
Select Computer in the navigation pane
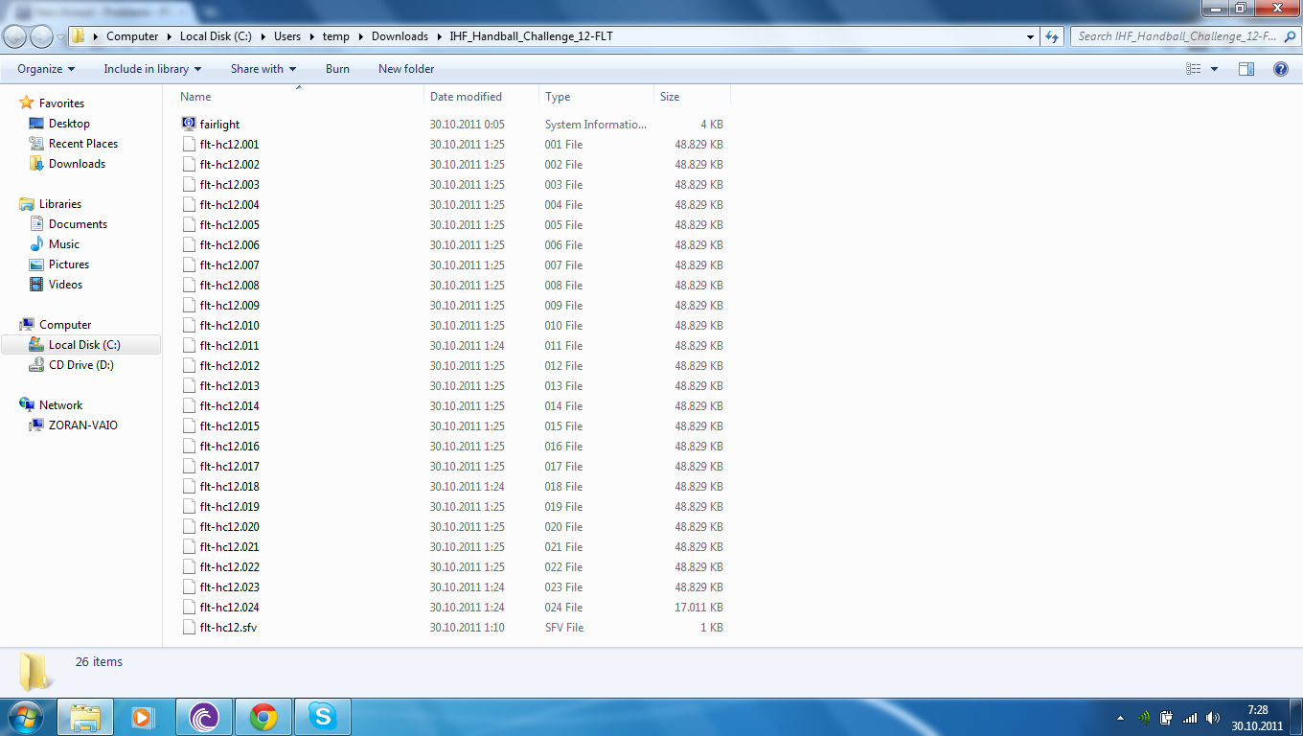(65, 325)
